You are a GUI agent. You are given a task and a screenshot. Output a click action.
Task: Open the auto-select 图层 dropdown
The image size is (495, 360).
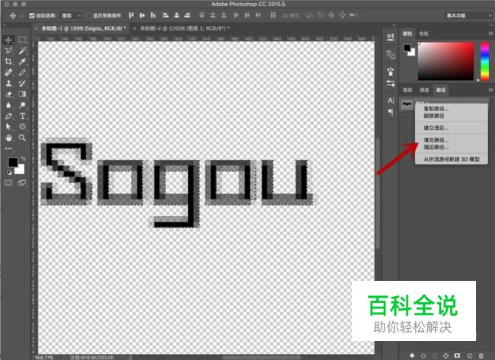(71, 15)
